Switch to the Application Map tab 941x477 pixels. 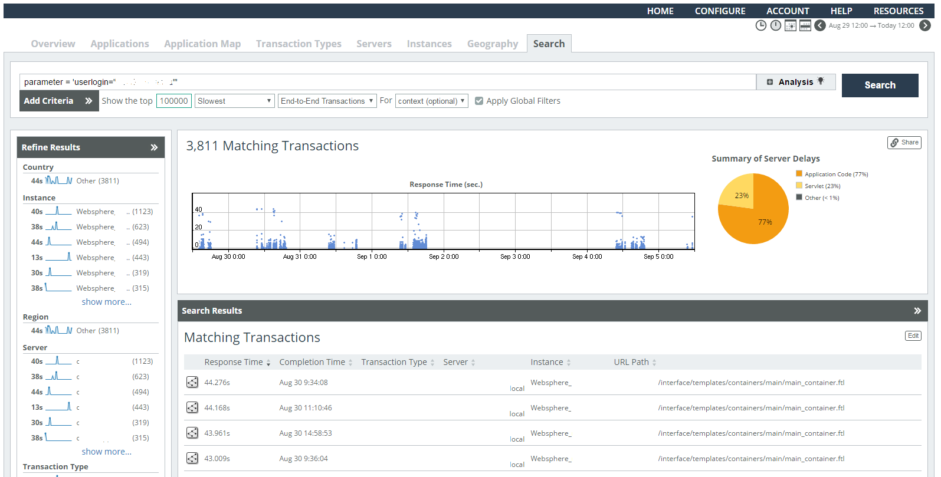click(202, 44)
